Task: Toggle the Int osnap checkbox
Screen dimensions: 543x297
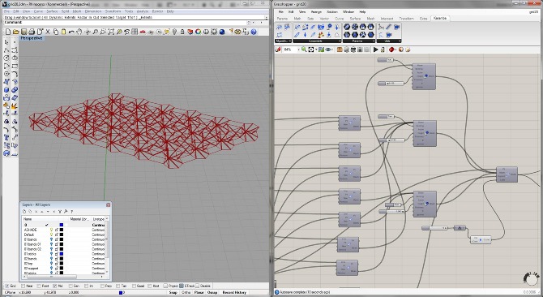Action: coord(86,286)
